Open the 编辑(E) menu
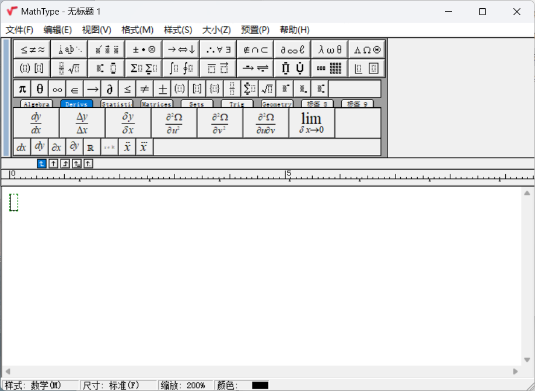This screenshot has width=535, height=391. click(58, 30)
